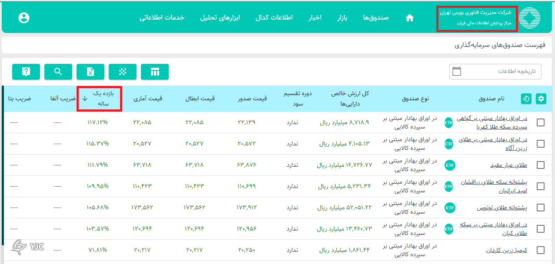This screenshot has width=555, height=264.
Task: Open the اطلاعات کدال menu item
Action: (x=274, y=18)
